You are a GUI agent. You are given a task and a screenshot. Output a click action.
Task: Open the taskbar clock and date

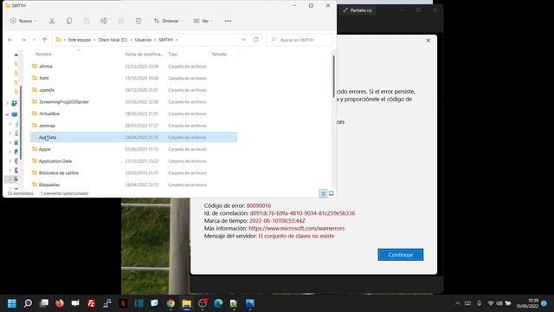point(527,303)
